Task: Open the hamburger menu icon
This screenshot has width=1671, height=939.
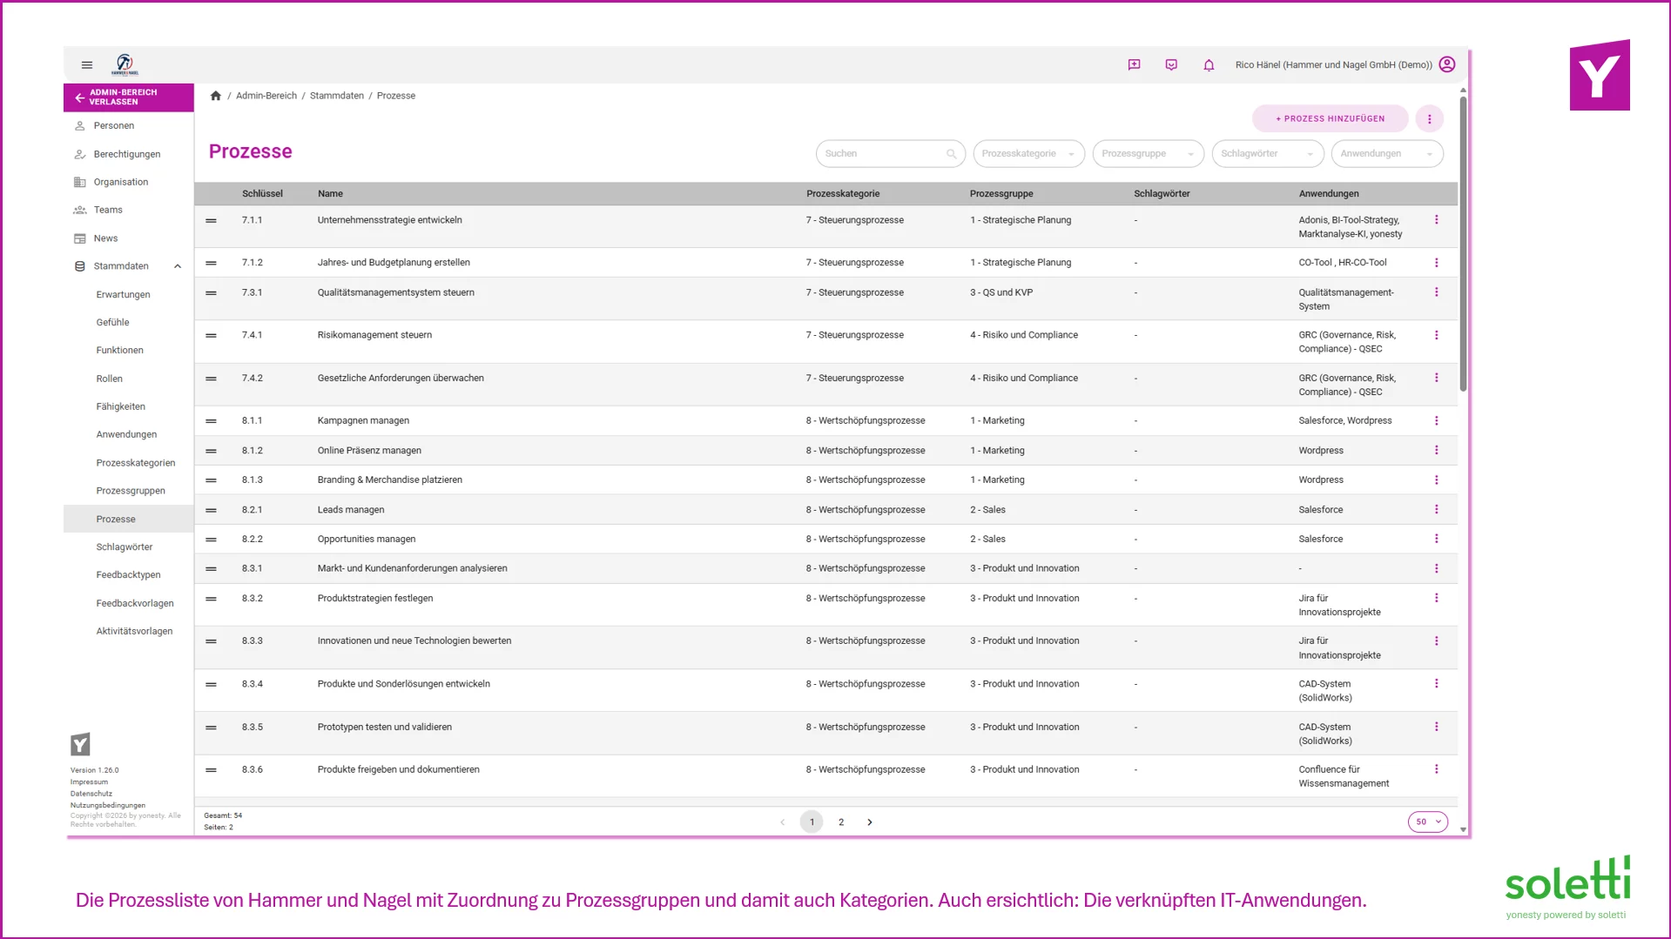Action: point(87,65)
